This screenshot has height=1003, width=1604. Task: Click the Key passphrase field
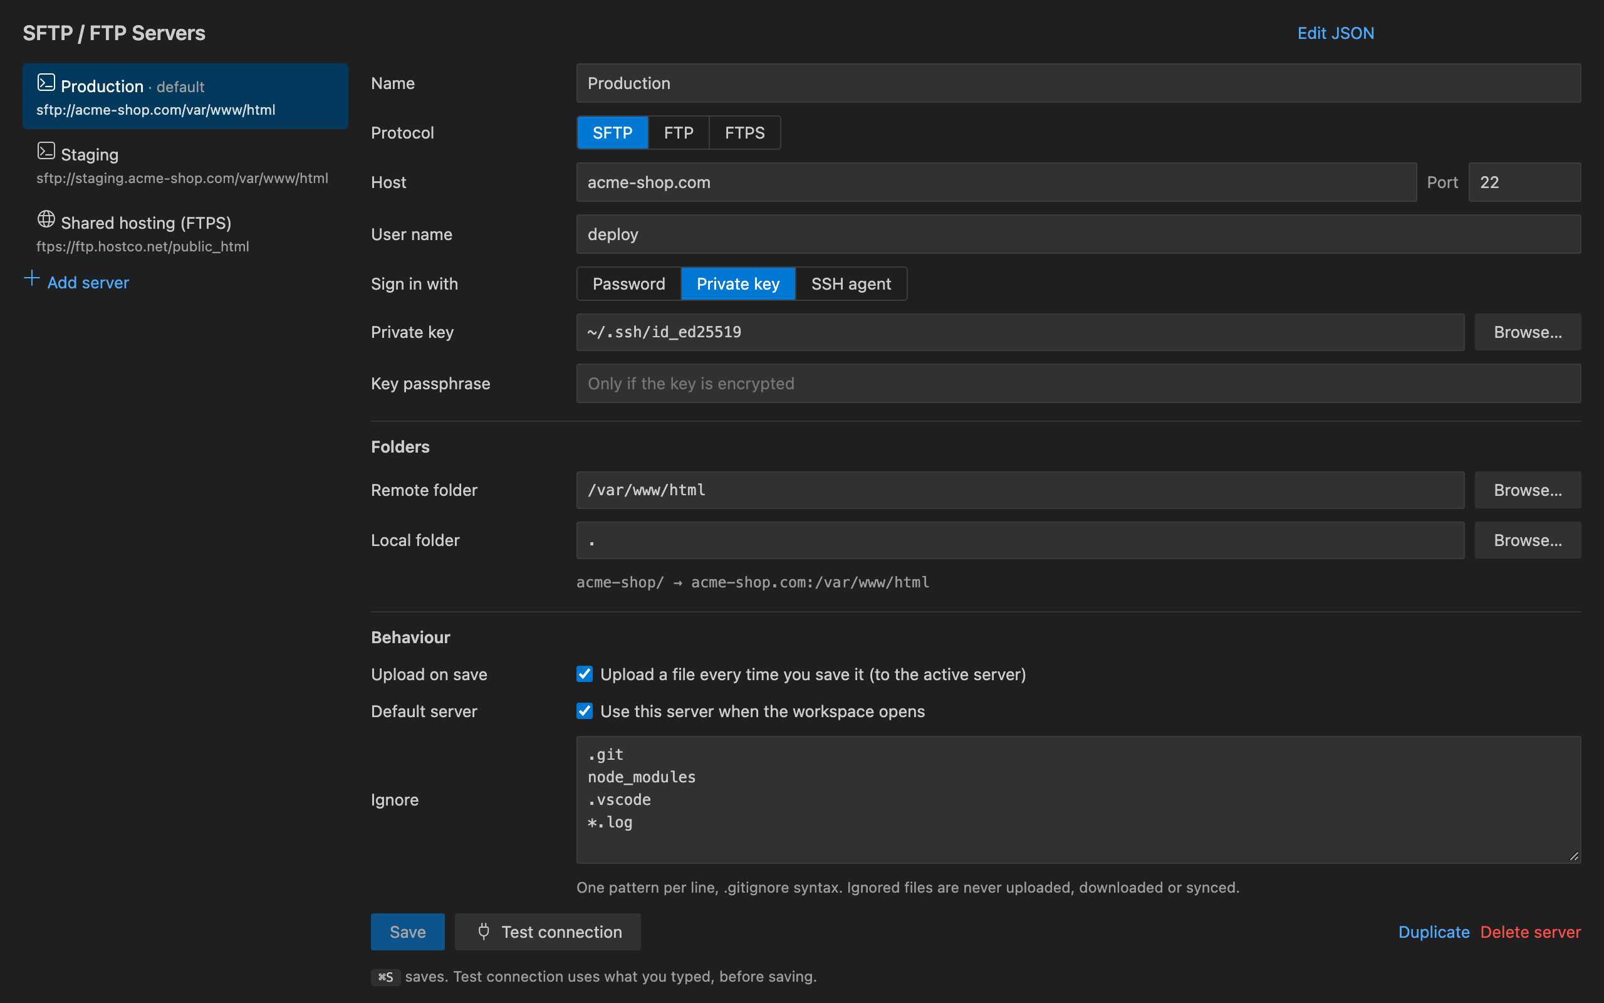click(1078, 384)
